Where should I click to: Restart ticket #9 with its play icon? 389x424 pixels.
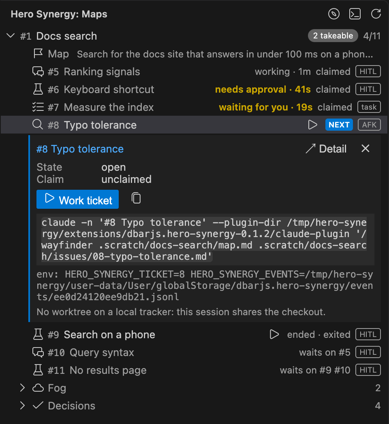point(274,335)
